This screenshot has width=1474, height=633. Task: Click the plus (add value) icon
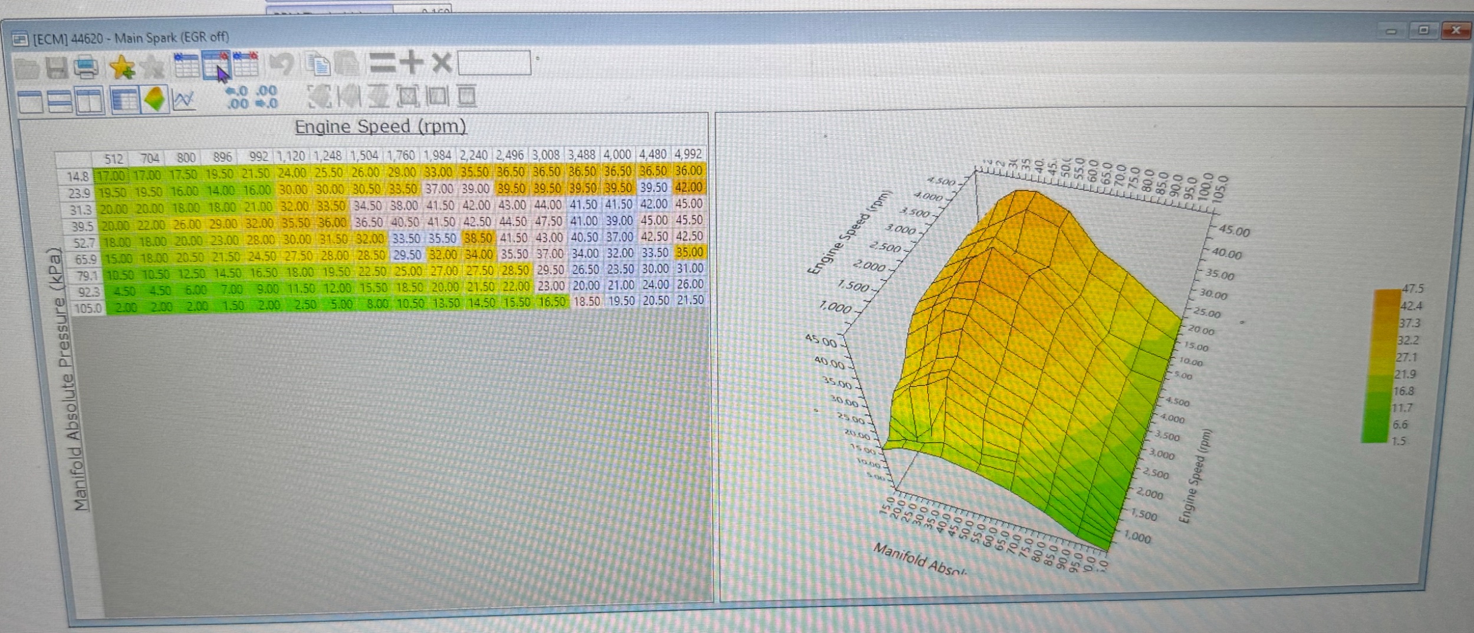[x=412, y=62]
